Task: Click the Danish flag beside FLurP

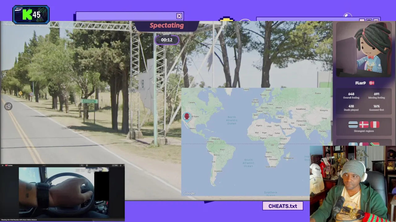Action: coord(372,83)
